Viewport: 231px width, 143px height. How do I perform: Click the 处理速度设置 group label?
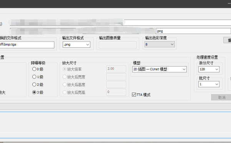pyautogui.click(x=207, y=57)
